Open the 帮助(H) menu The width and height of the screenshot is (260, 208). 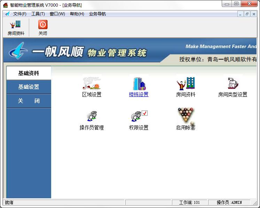point(77,14)
